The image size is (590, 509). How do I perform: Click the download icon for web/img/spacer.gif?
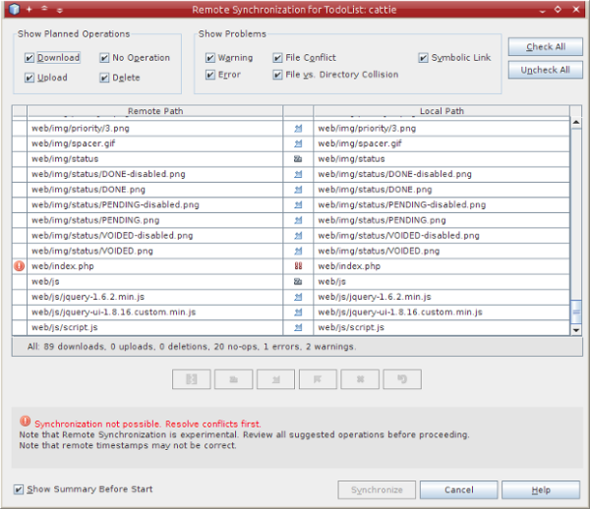297,143
